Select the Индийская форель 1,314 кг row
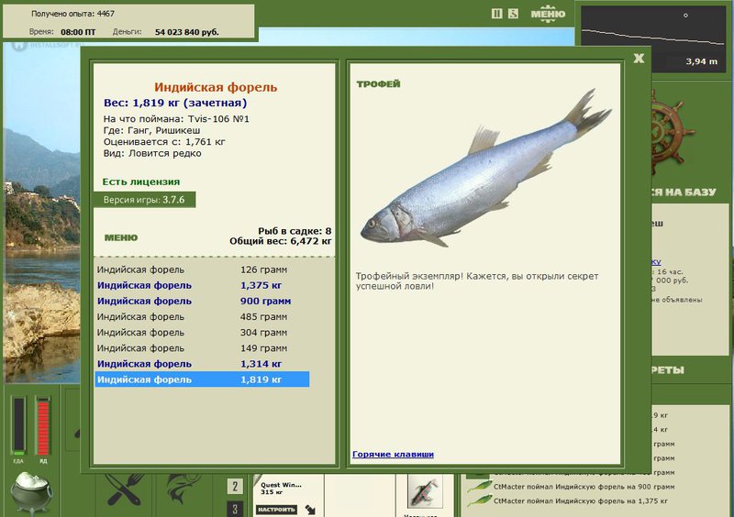The height and width of the screenshot is (517, 734). (x=202, y=364)
